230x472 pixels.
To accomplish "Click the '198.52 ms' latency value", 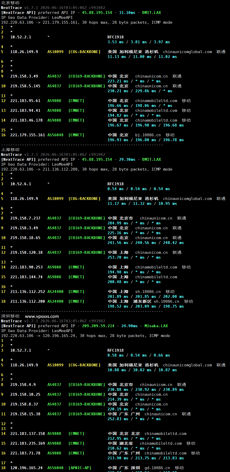I will click(x=118, y=306).
